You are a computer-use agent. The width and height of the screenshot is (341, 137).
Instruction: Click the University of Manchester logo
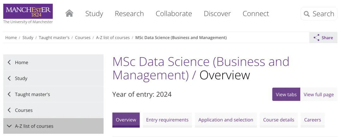[28, 14]
